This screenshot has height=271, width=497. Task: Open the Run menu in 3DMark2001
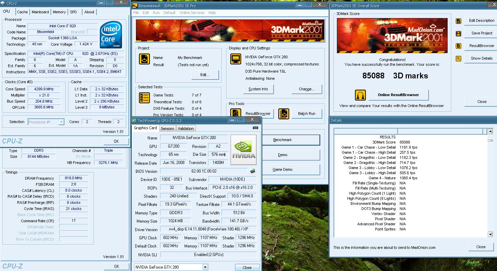(x=156, y=13)
